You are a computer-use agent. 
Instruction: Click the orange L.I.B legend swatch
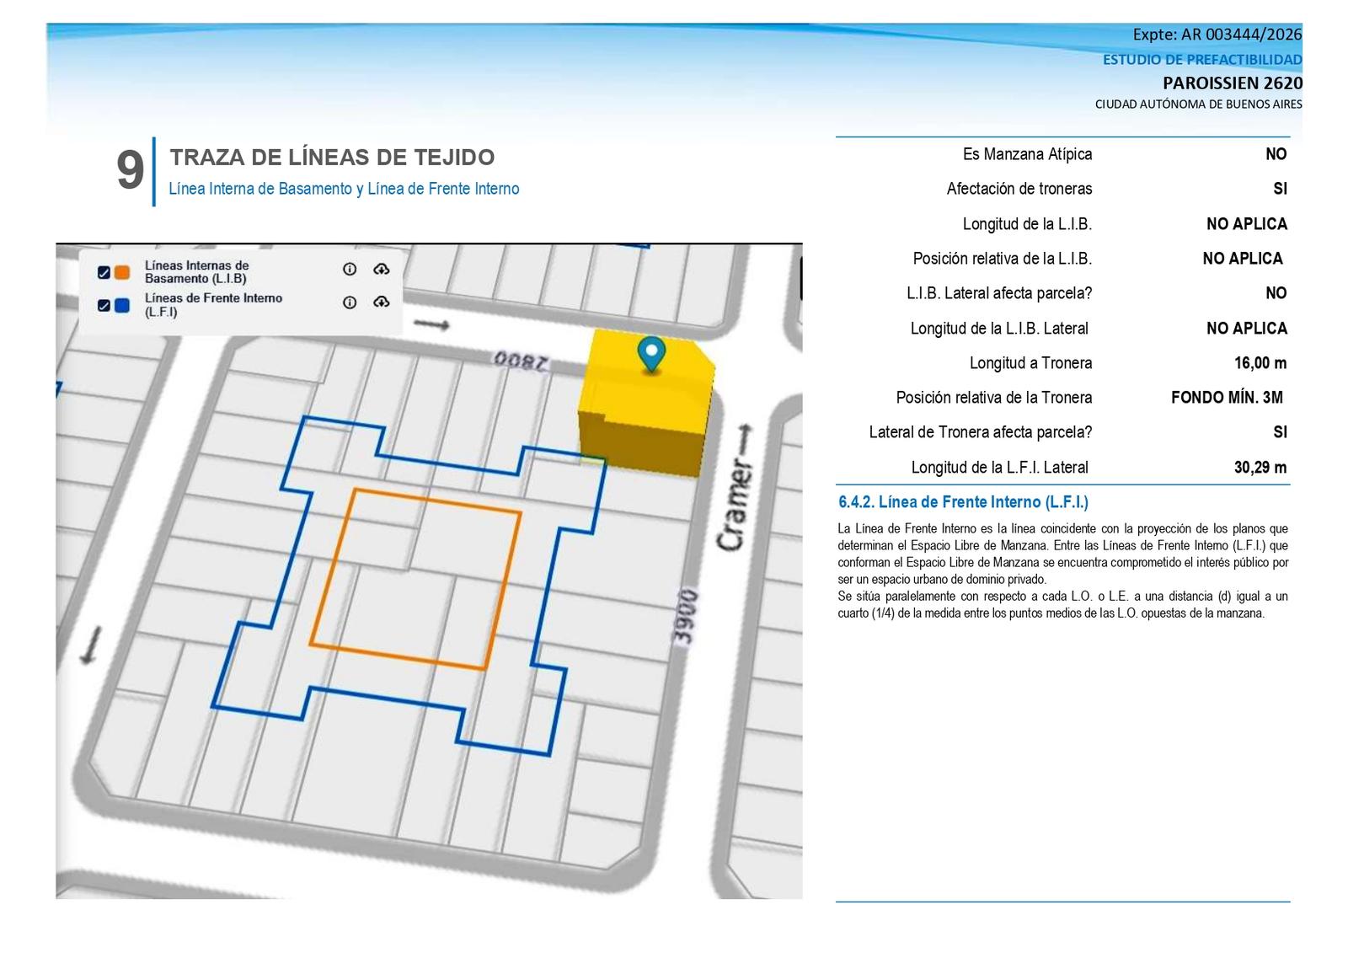point(122,272)
